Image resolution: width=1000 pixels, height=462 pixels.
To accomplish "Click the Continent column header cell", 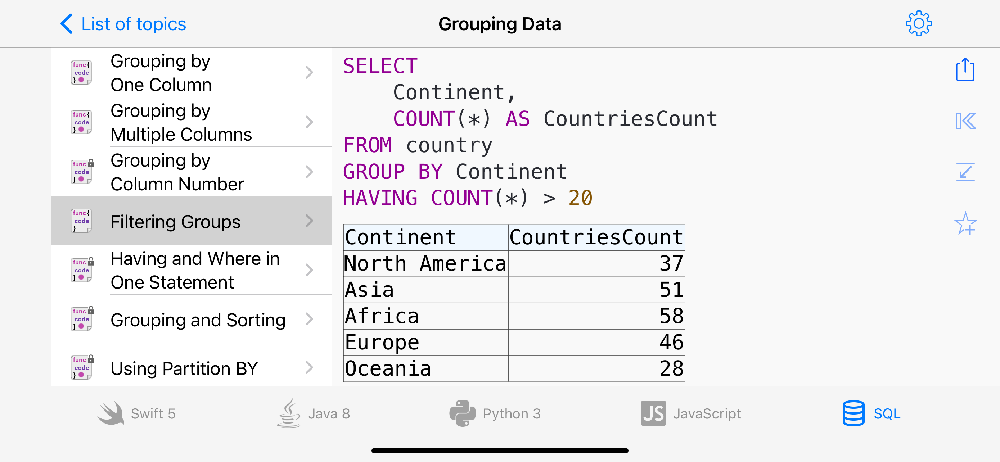I will click(425, 237).
